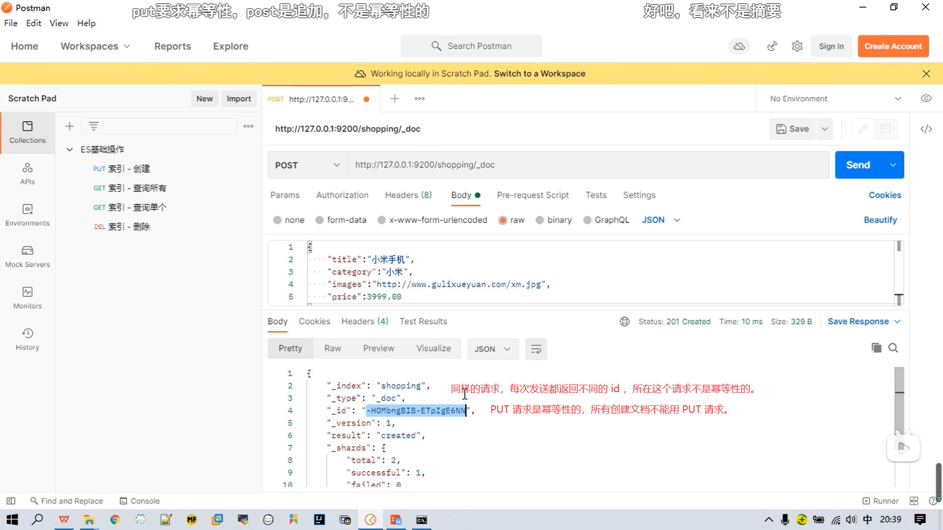This screenshot has height=530, width=943.
Task: Collapse the ES基础操作 collection
Action: pyautogui.click(x=70, y=149)
